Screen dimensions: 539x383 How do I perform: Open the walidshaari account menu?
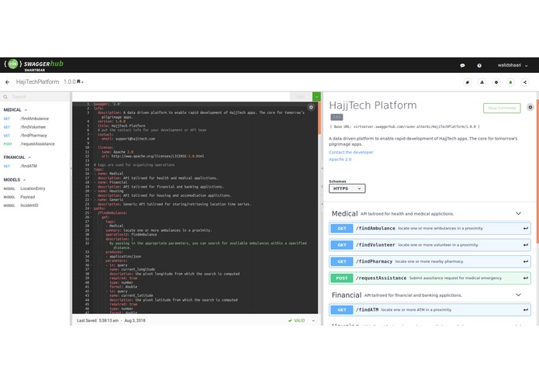point(513,65)
